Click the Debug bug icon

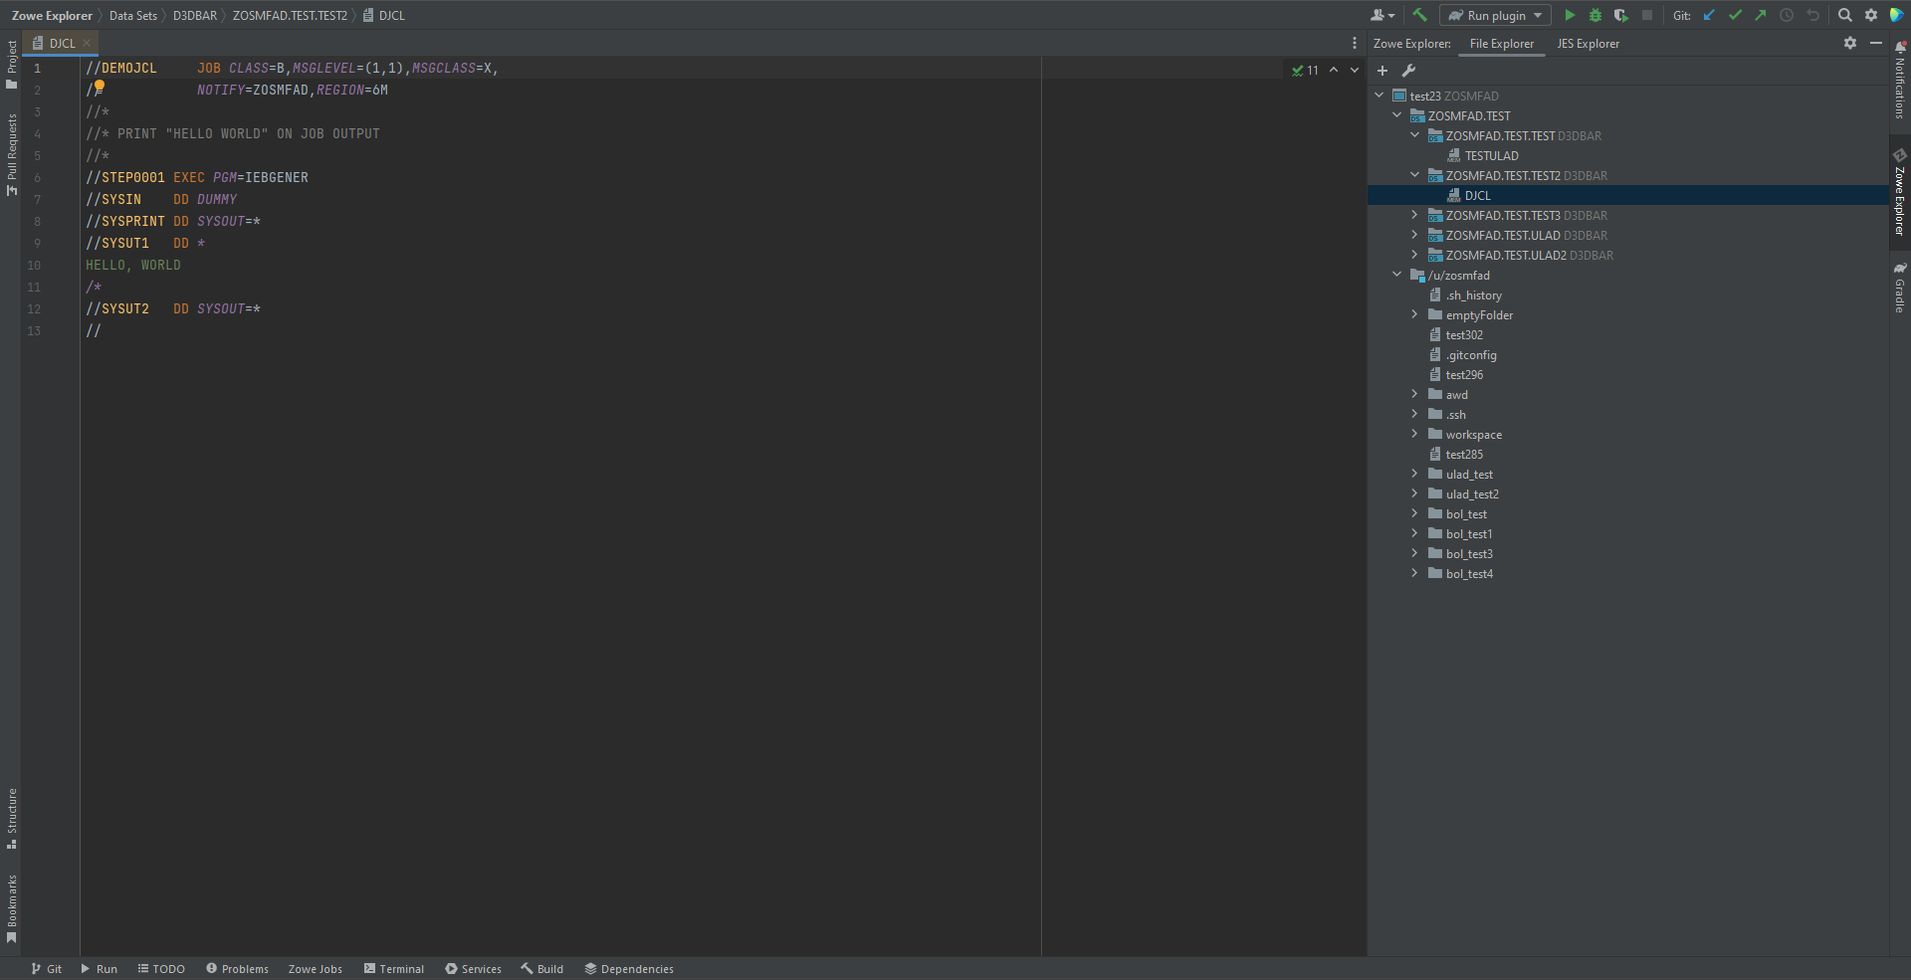1595,15
